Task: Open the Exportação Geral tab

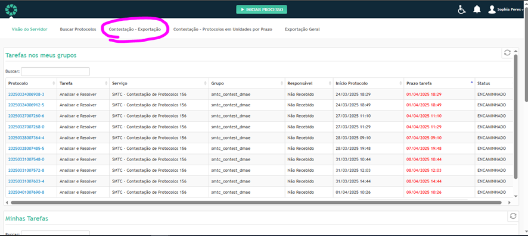Action: tap(302, 29)
